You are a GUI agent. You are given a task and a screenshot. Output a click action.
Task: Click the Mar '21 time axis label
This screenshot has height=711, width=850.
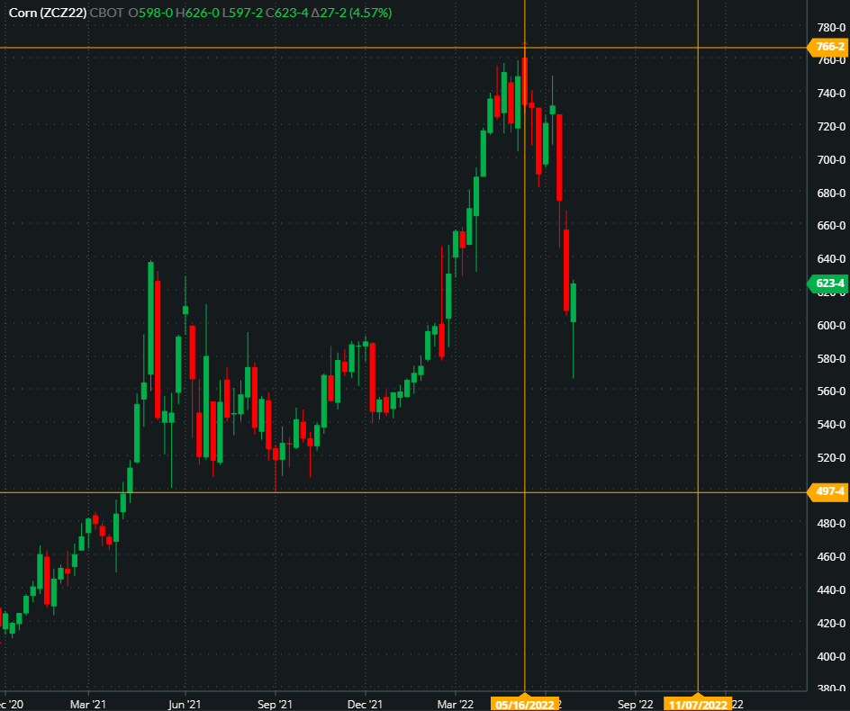(x=88, y=703)
